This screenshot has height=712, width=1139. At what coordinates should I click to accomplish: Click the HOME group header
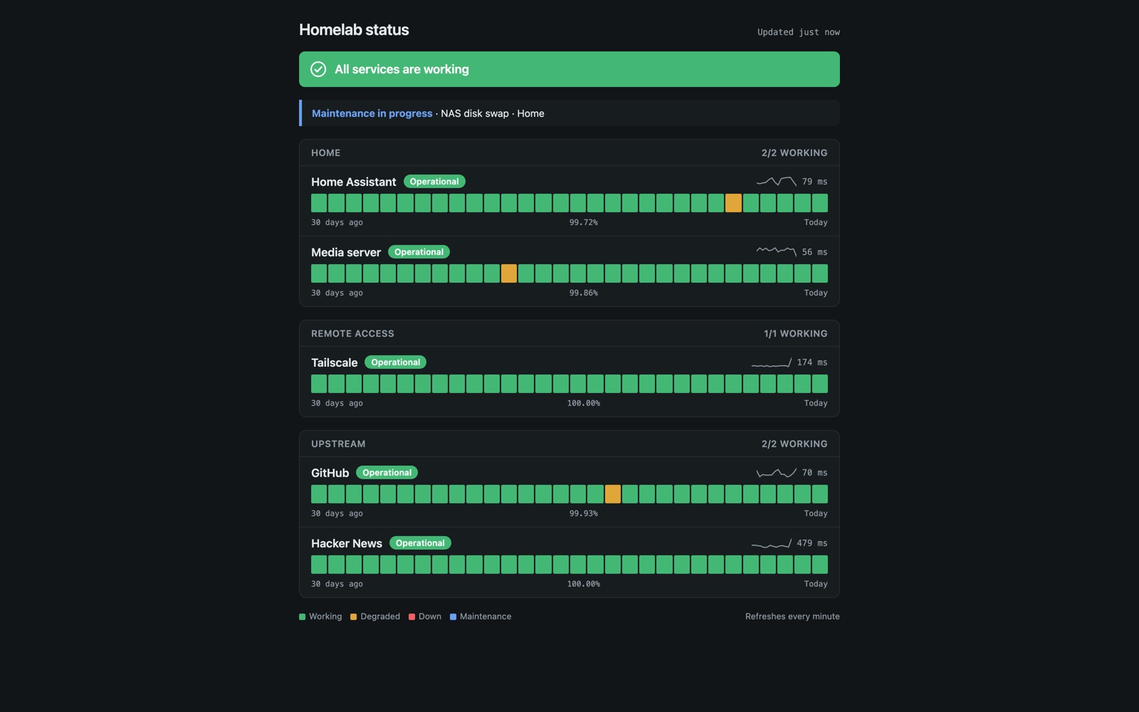pyautogui.click(x=569, y=153)
